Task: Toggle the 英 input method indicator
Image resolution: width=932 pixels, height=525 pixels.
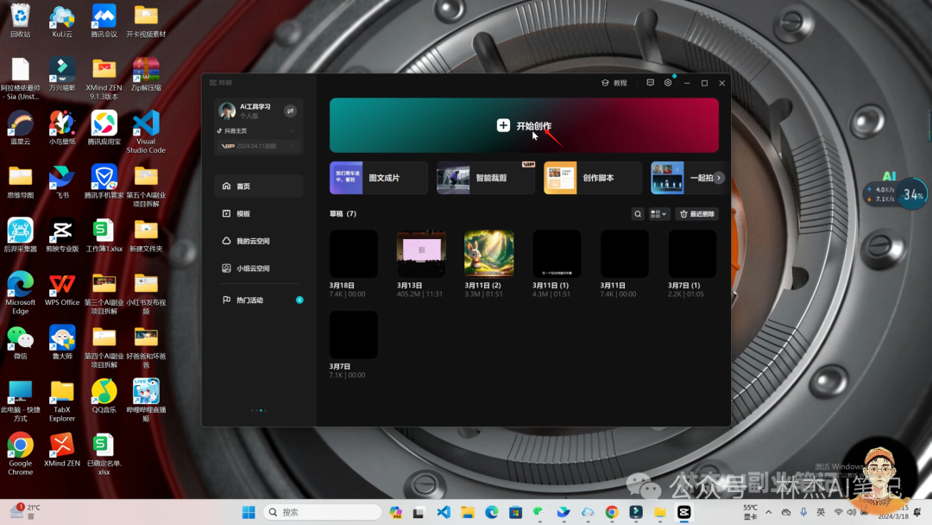Action: click(821, 513)
